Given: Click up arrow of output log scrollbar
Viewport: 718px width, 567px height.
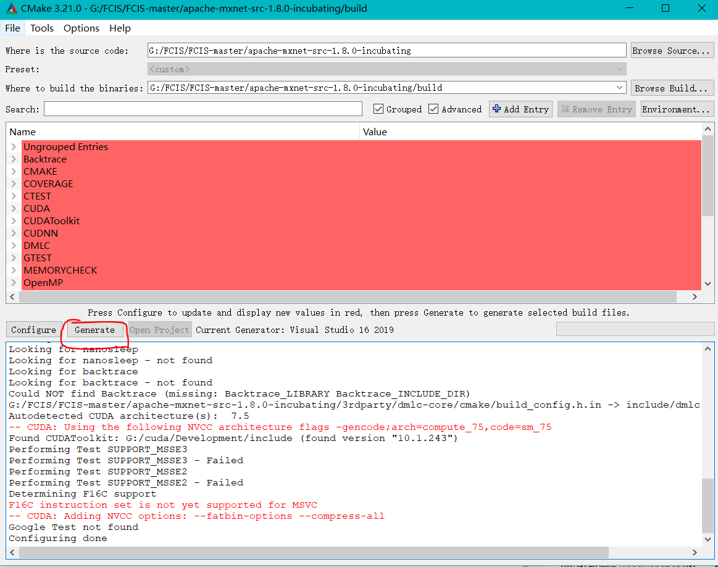Looking at the screenshot, I should 708,348.
